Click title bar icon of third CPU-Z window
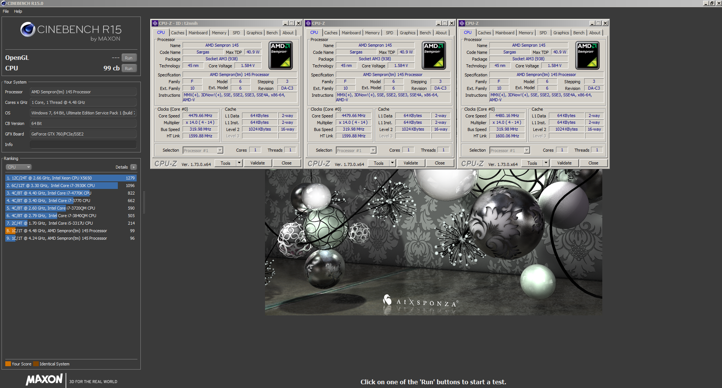The height and width of the screenshot is (388, 722). (x=462, y=23)
